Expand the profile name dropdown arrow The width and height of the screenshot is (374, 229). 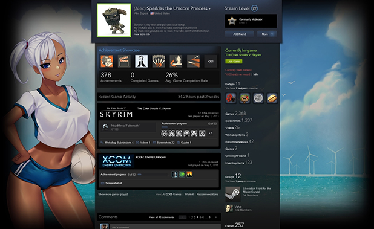209,9
